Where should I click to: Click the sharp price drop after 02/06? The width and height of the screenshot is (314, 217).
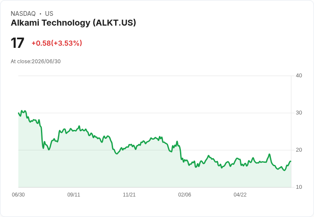[x=180, y=152]
